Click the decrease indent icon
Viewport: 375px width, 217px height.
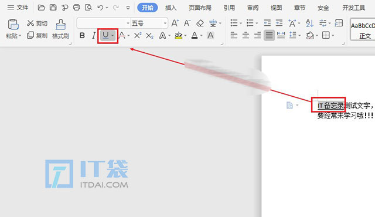267,23
